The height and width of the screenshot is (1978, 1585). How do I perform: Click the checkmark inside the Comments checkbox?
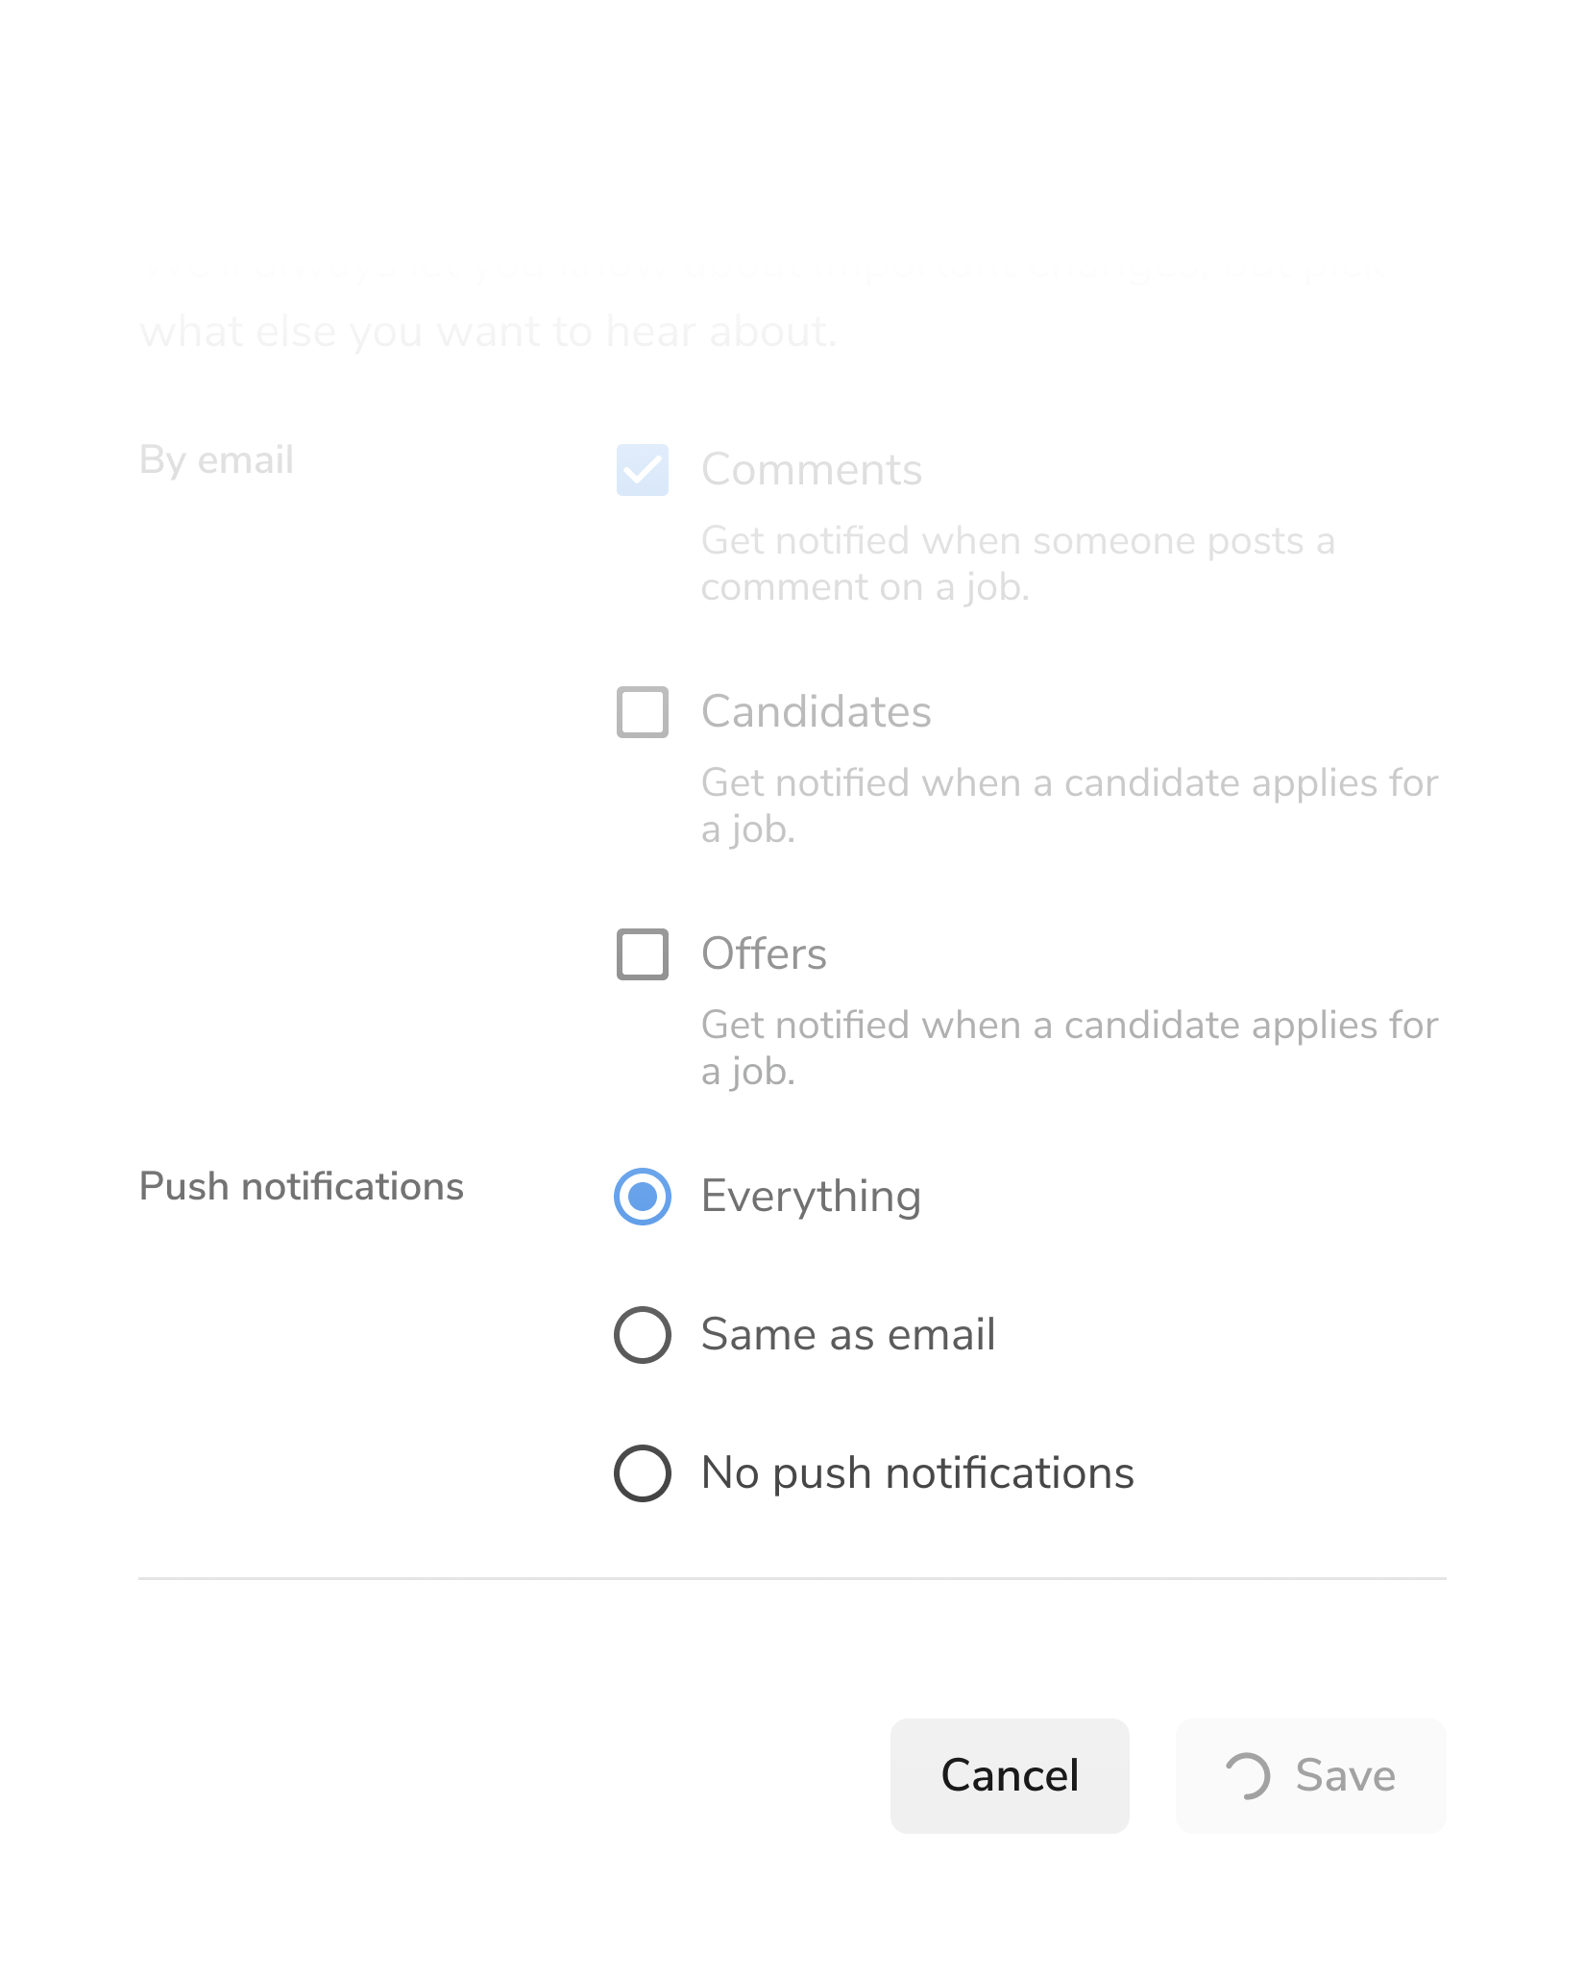click(x=642, y=470)
